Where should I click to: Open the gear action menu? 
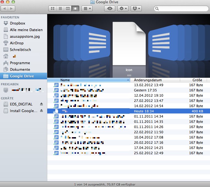tap(123, 9)
